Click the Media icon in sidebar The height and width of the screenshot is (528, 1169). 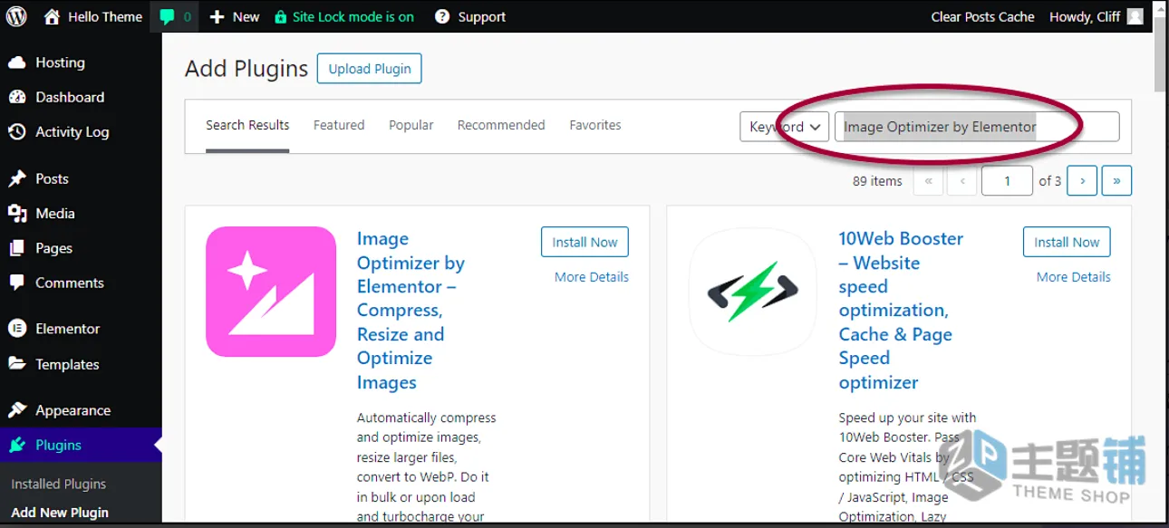click(17, 213)
